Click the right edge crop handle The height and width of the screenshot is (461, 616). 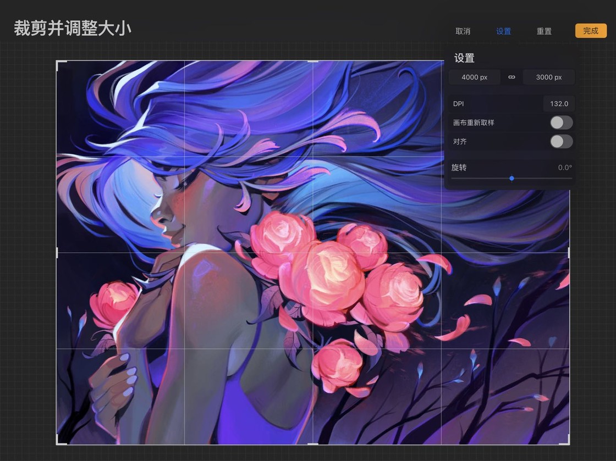(x=569, y=252)
